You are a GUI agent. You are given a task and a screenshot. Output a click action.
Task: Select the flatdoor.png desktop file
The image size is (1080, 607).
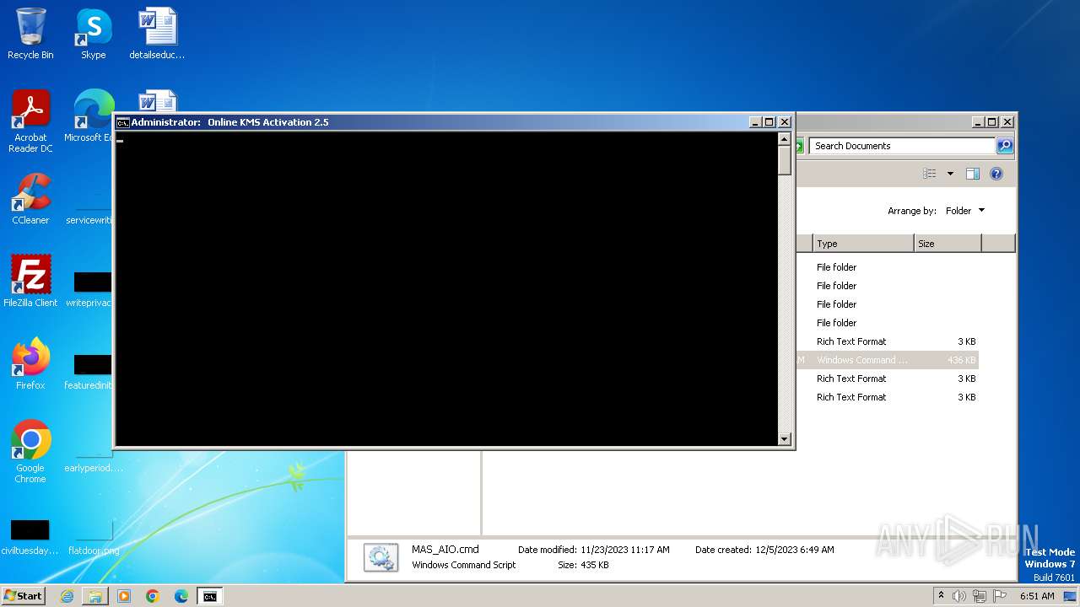coord(93,537)
